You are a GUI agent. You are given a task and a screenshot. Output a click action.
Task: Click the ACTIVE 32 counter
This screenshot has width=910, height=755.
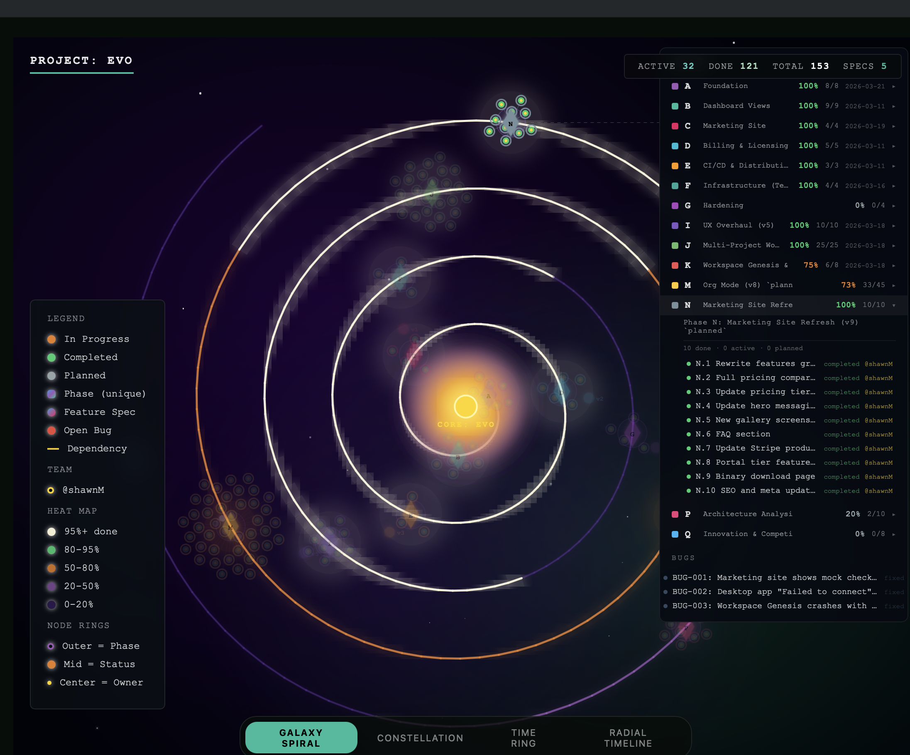tap(666, 66)
